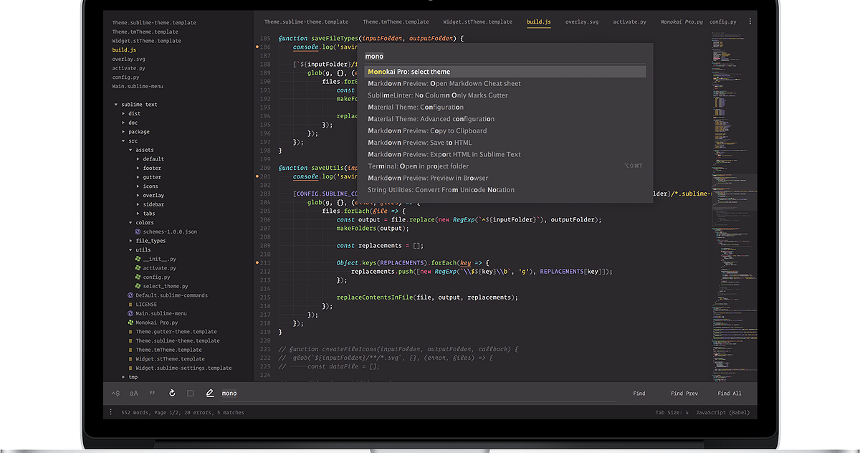860x453 pixels.
Task: Switch to the build.js tab
Action: coord(537,22)
